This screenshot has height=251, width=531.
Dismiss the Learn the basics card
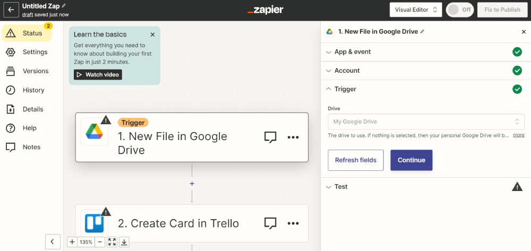pos(152,34)
